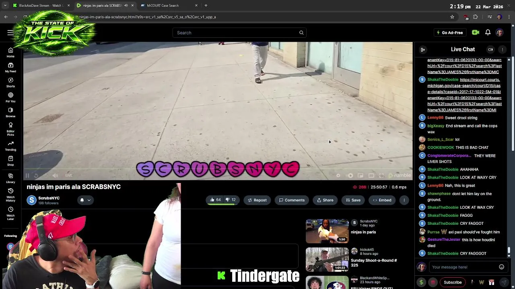Open the player settings gear
This screenshot has width=515, height=289.
point(338,175)
